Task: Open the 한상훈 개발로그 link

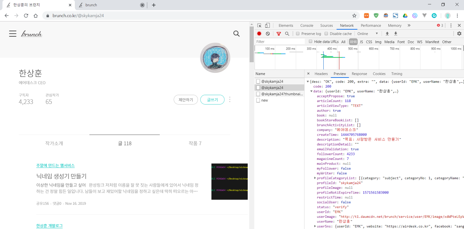Action: 49,226
